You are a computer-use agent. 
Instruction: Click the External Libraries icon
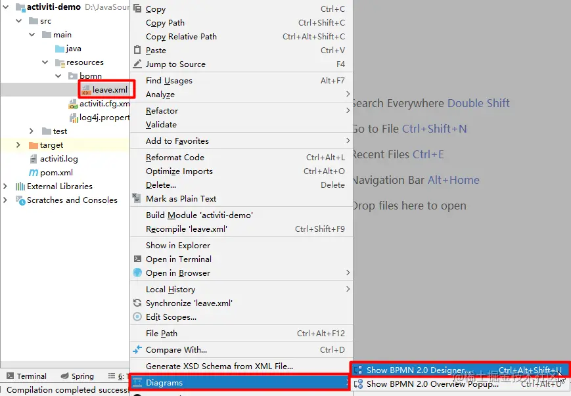click(20, 187)
